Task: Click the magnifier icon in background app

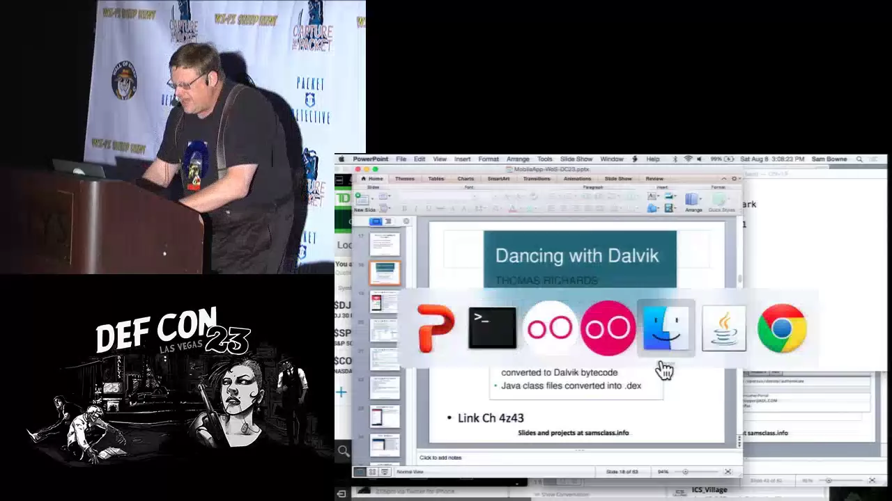Action: tap(343, 452)
